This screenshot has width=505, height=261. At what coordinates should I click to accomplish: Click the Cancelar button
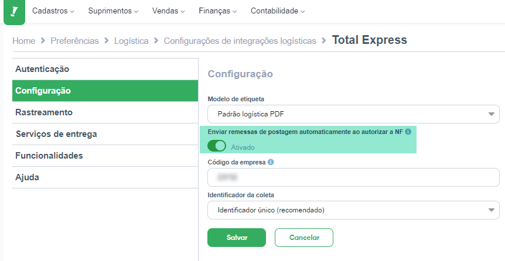[x=304, y=238]
